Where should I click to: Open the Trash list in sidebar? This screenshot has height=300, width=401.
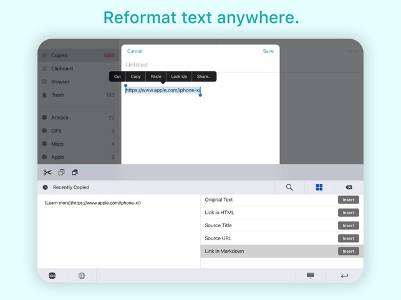pos(78,95)
